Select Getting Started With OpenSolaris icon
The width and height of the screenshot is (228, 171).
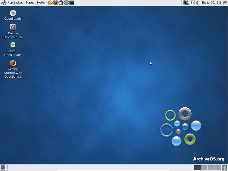(x=13, y=69)
